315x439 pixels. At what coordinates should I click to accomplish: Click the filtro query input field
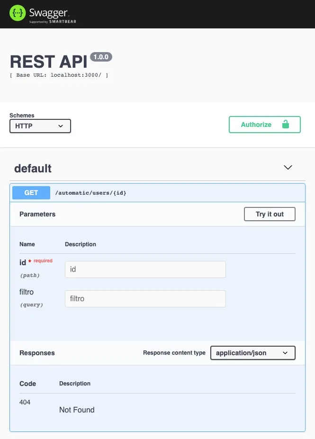coord(145,299)
